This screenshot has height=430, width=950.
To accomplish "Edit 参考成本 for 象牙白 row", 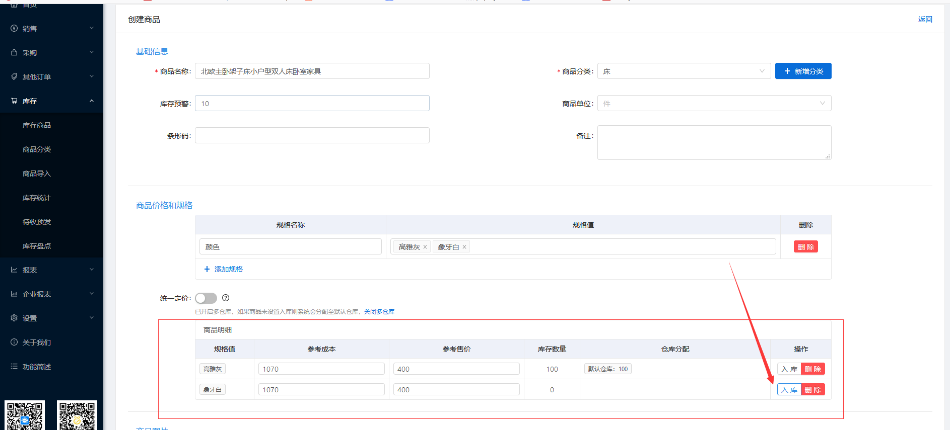I will tap(321, 390).
